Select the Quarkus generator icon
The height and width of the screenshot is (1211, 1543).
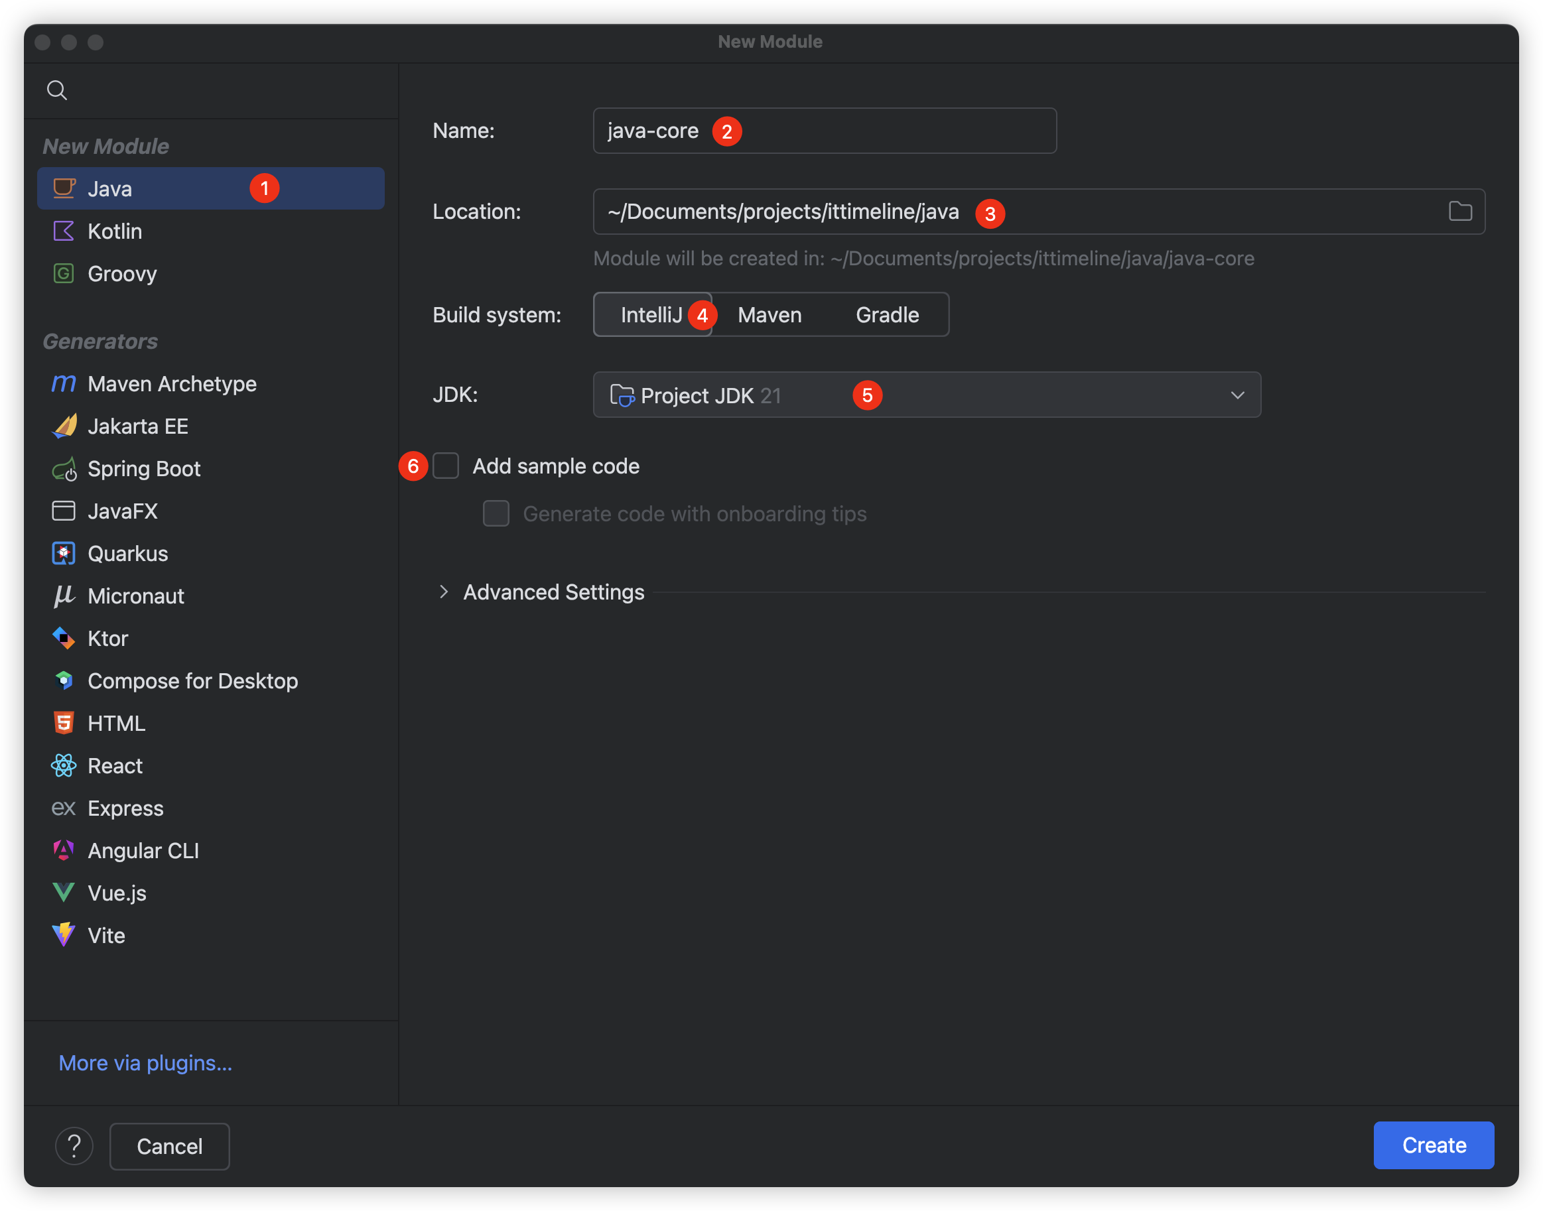(x=64, y=554)
